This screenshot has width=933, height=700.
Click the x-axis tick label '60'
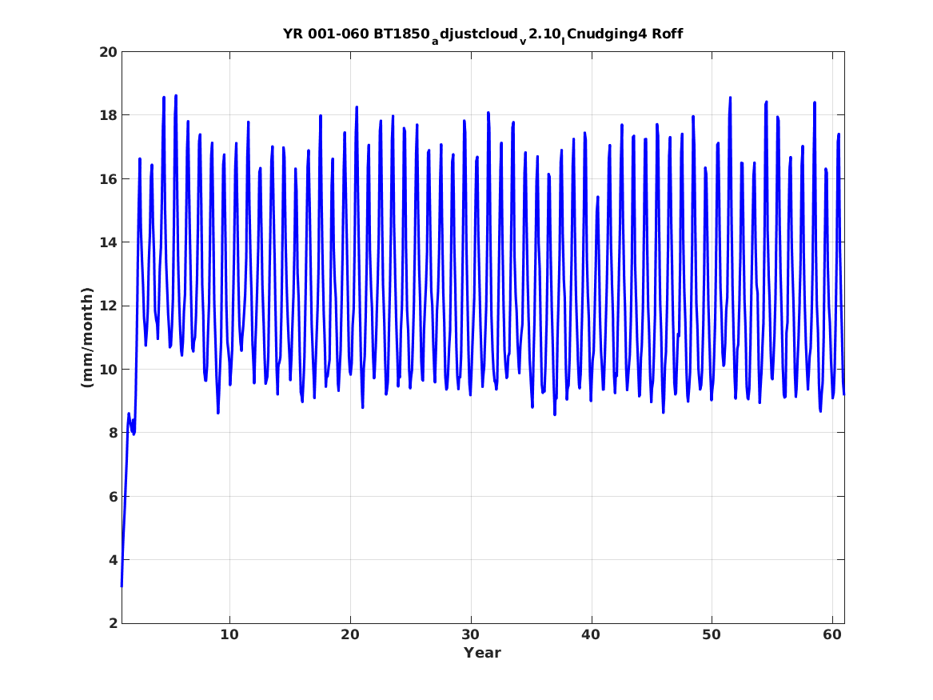click(832, 634)
